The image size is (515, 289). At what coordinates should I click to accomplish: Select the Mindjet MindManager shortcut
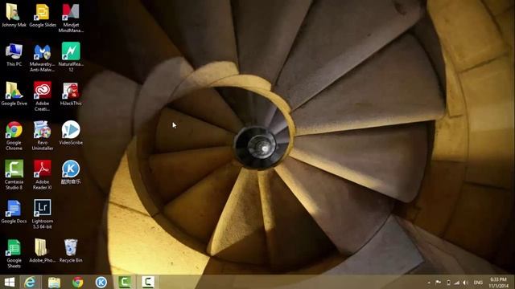71,18
